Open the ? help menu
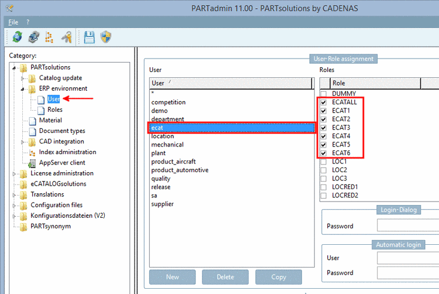The width and height of the screenshot is (439, 294). pyautogui.click(x=28, y=22)
